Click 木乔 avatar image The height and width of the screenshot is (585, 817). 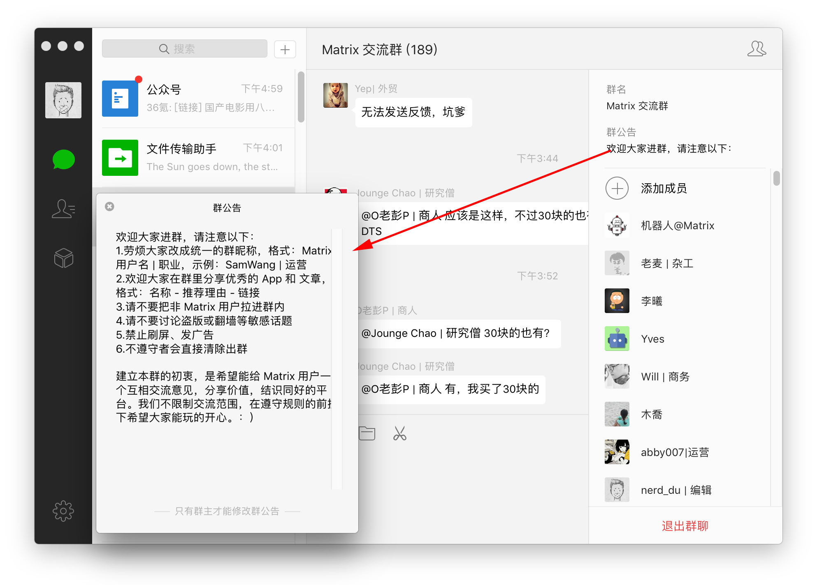click(617, 415)
